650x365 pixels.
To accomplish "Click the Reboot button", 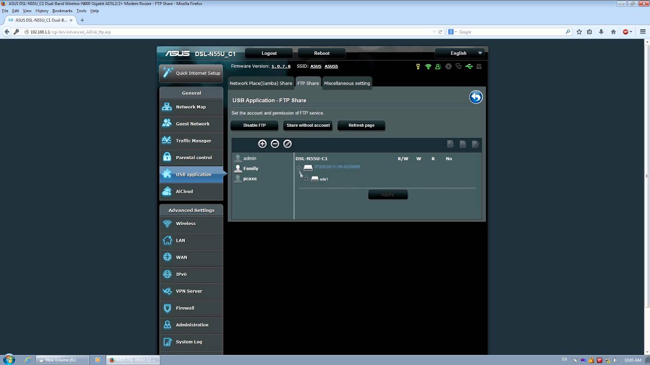I will click(321, 53).
